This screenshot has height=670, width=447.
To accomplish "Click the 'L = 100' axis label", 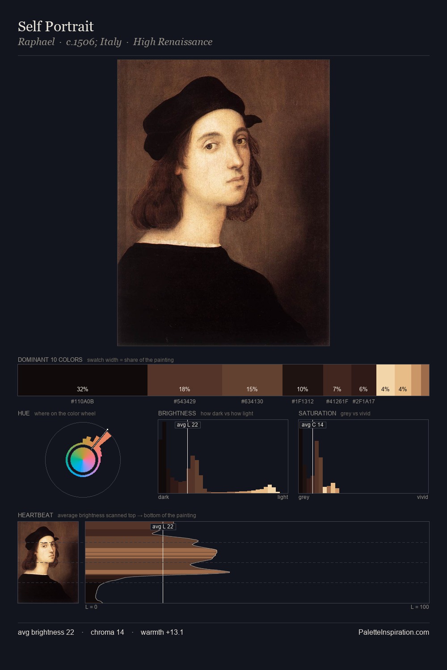I will pyautogui.click(x=420, y=607).
